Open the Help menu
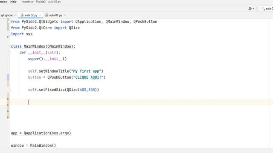 coord(13,2)
